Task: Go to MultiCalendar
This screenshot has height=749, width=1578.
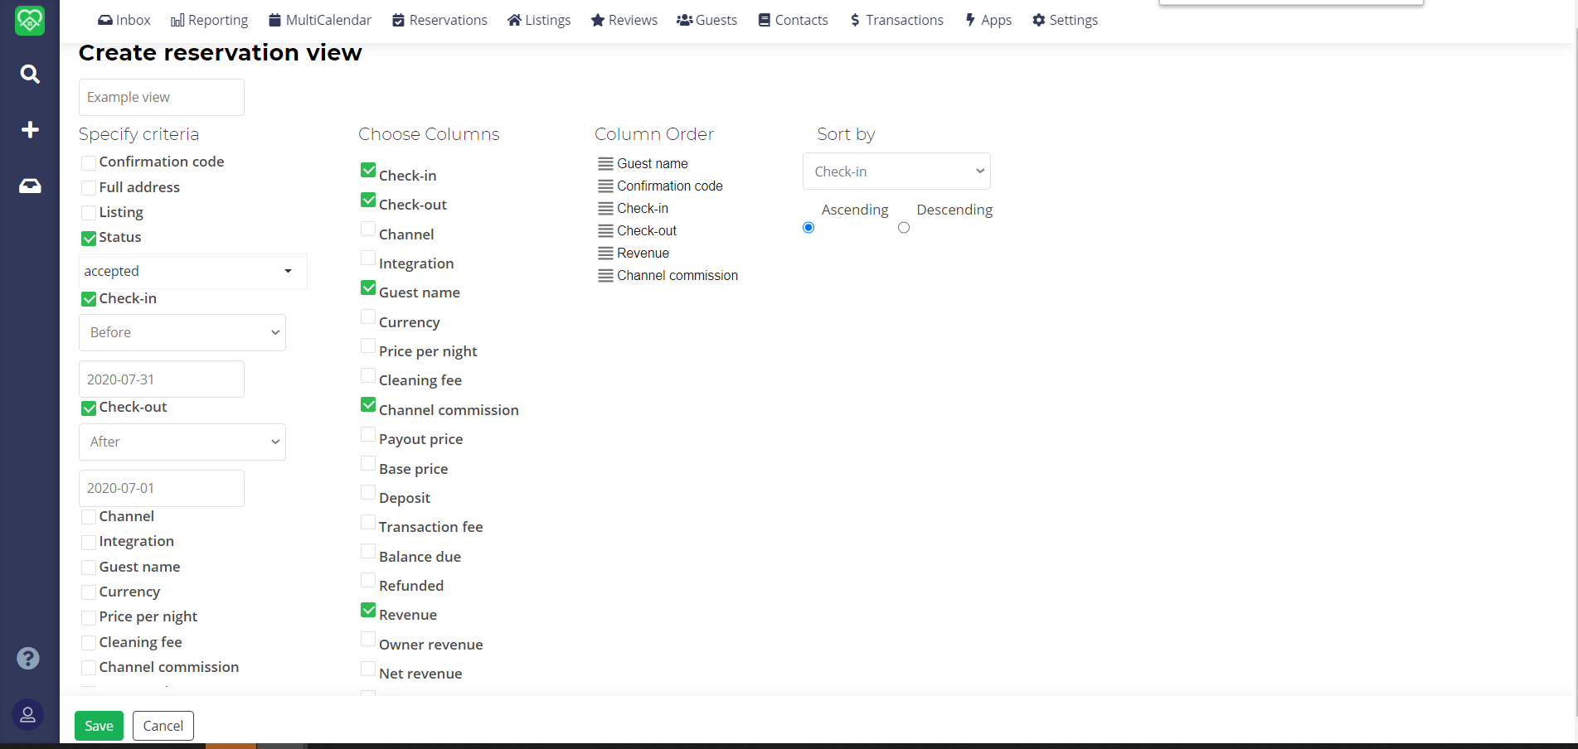Action: [320, 20]
